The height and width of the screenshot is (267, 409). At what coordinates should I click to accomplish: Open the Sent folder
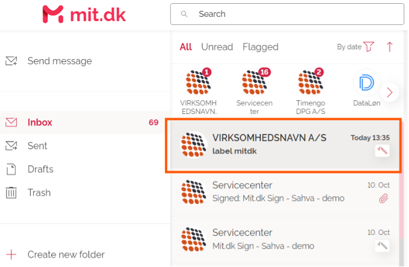pos(37,146)
